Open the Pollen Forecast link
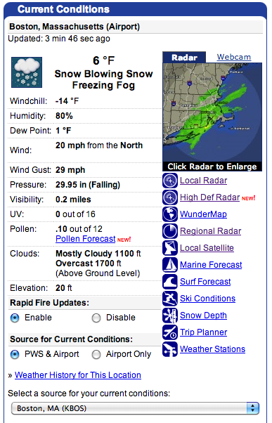This screenshot has width=272, height=423. [86, 239]
